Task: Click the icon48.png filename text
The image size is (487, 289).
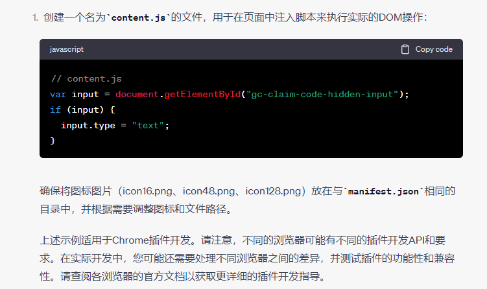Action: [x=209, y=191]
